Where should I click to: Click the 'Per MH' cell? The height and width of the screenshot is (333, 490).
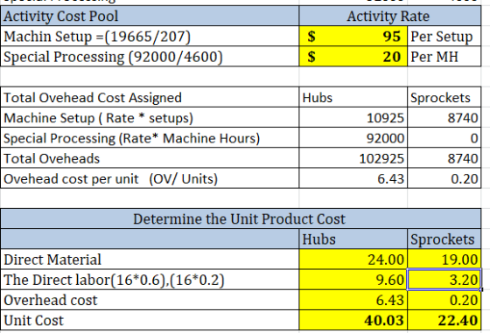tap(444, 57)
